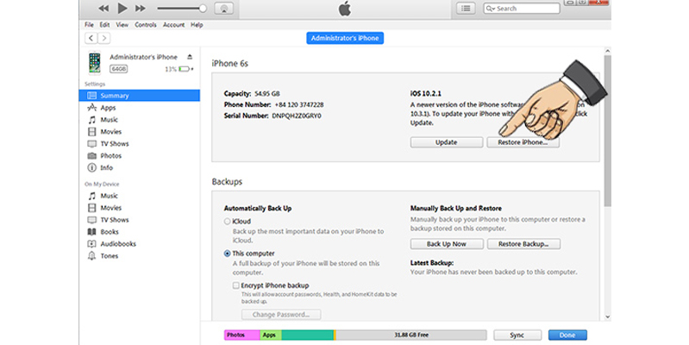Select Photos in the Settings sidebar
The image size is (689, 345).
click(x=110, y=155)
